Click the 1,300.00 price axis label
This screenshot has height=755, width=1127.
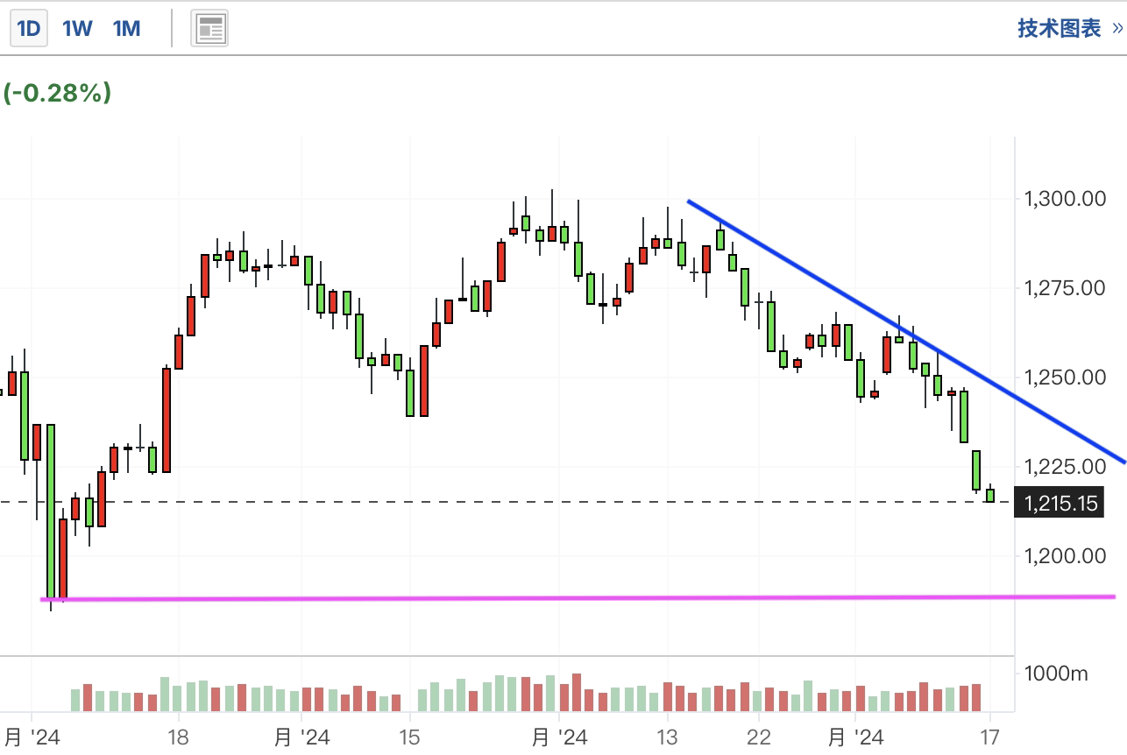tap(1065, 199)
